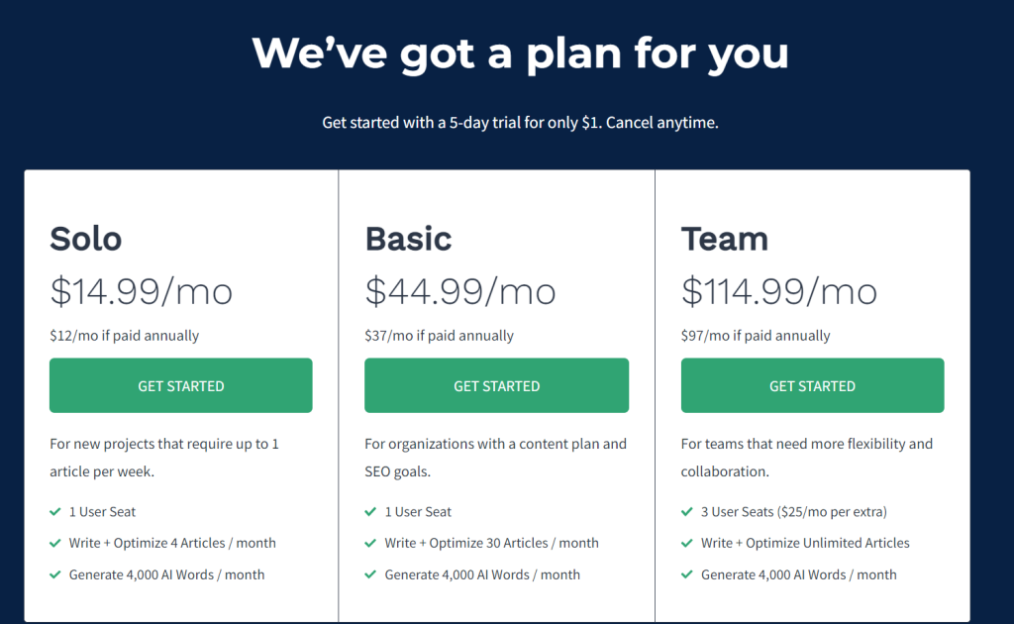
Task: Click Get Started under the Solo plan
Action: (180, 385)
